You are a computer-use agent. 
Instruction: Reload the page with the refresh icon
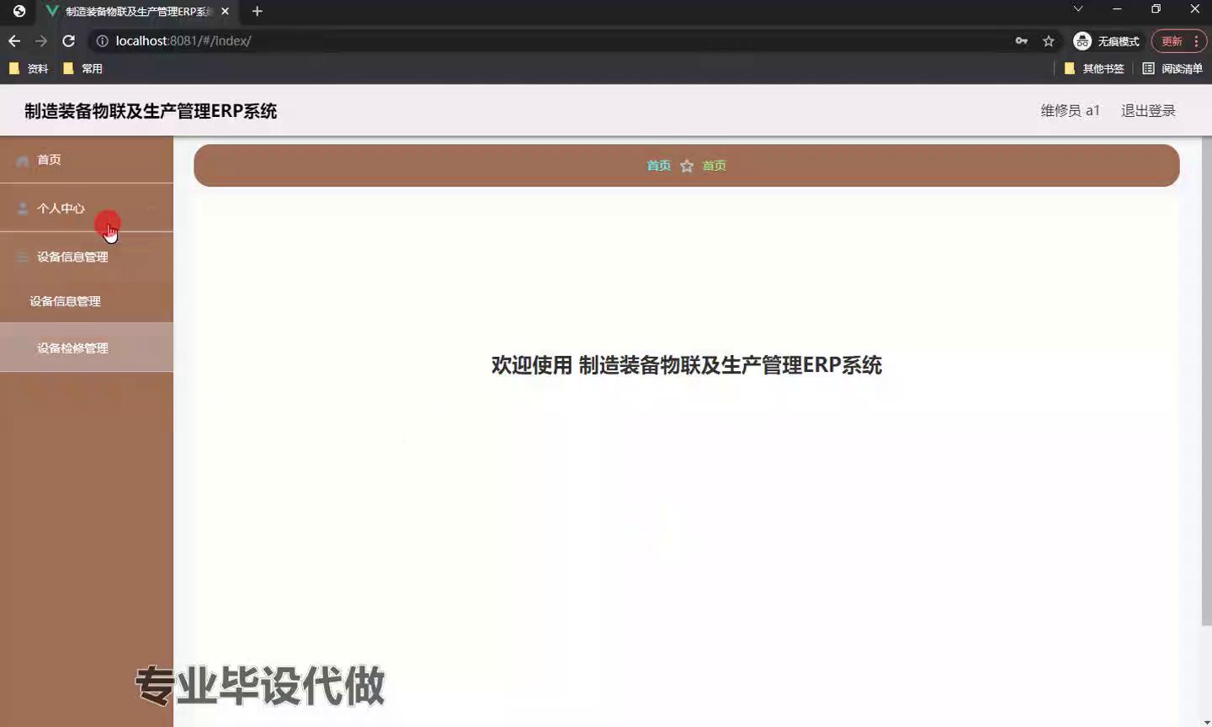point(69,41)
